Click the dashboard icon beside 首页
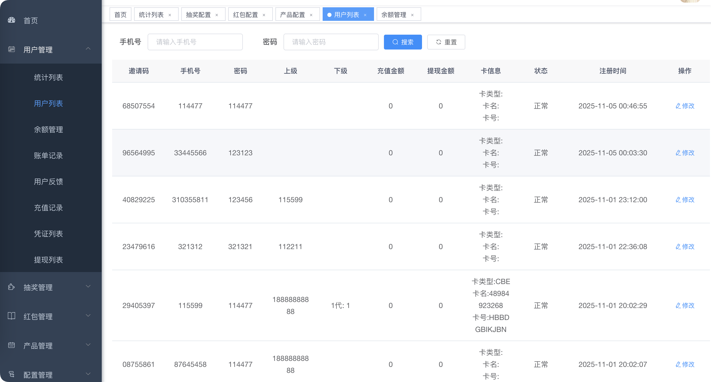This screenshot has height=382, width=711. pos(11,20)
